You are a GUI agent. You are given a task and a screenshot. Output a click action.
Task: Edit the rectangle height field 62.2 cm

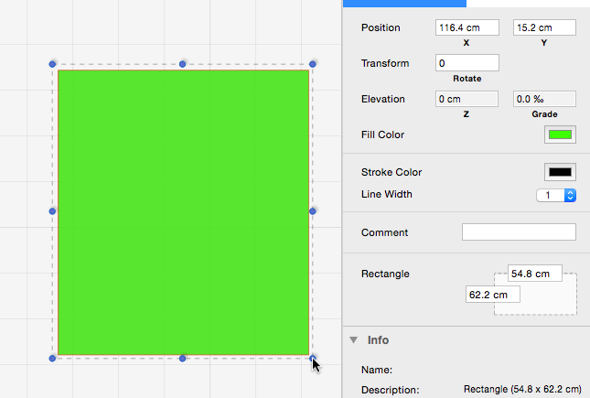493,295
